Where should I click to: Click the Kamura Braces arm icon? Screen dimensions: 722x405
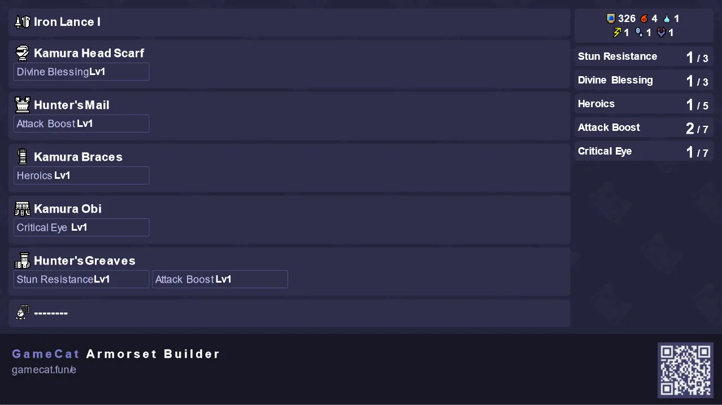22,157
